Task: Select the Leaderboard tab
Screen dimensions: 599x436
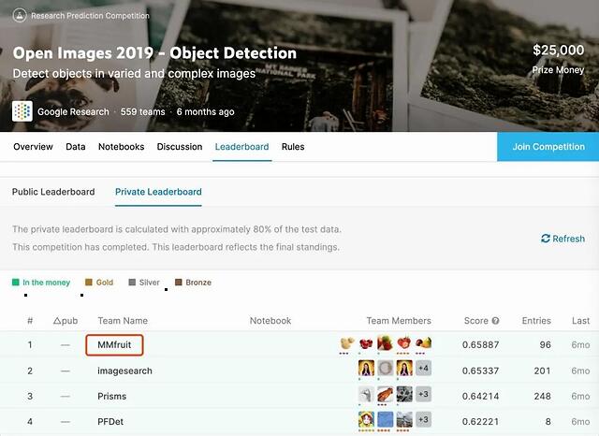Action: pos(241,147)
